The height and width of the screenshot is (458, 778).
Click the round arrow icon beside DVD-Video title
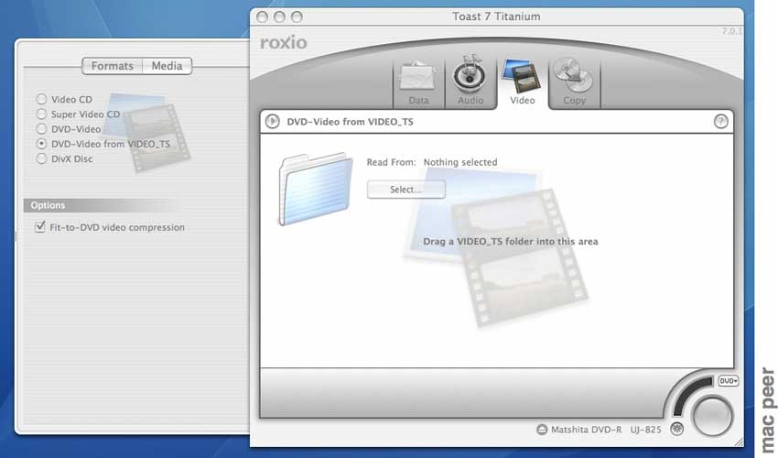273,121
